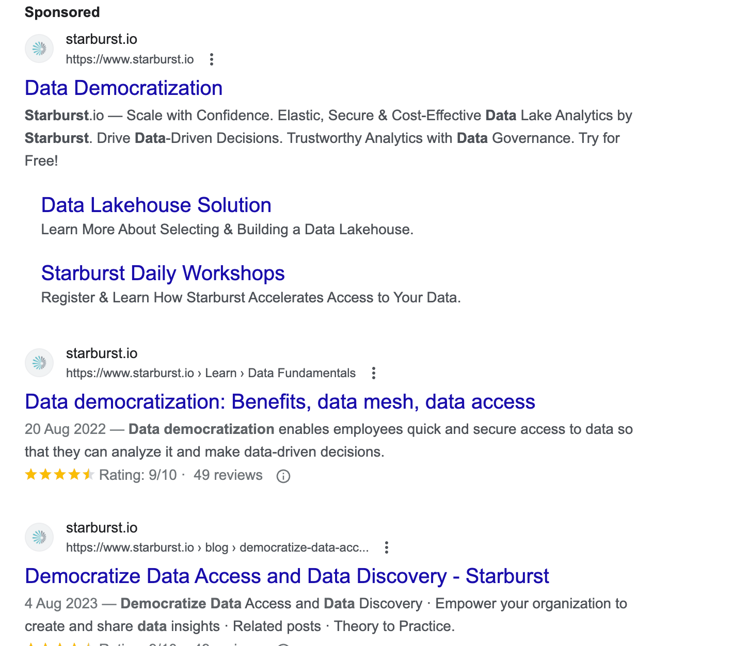The image size is (733, 646).
Task: Click 'Learn More About Selecting & Building' description
Action: coord(227,230)
